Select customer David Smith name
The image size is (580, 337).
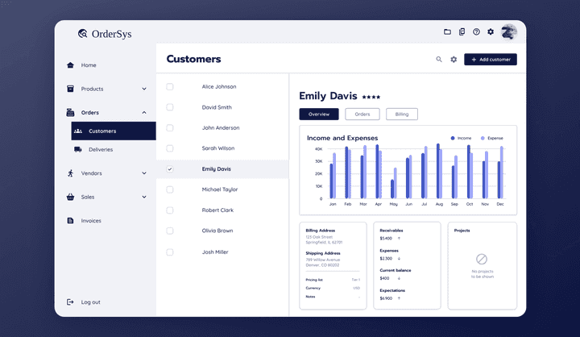coord(217,107)
